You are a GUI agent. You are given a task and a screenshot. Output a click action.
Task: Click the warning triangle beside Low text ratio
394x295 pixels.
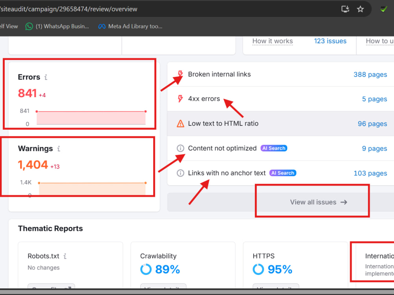click(x=180, y=124)
